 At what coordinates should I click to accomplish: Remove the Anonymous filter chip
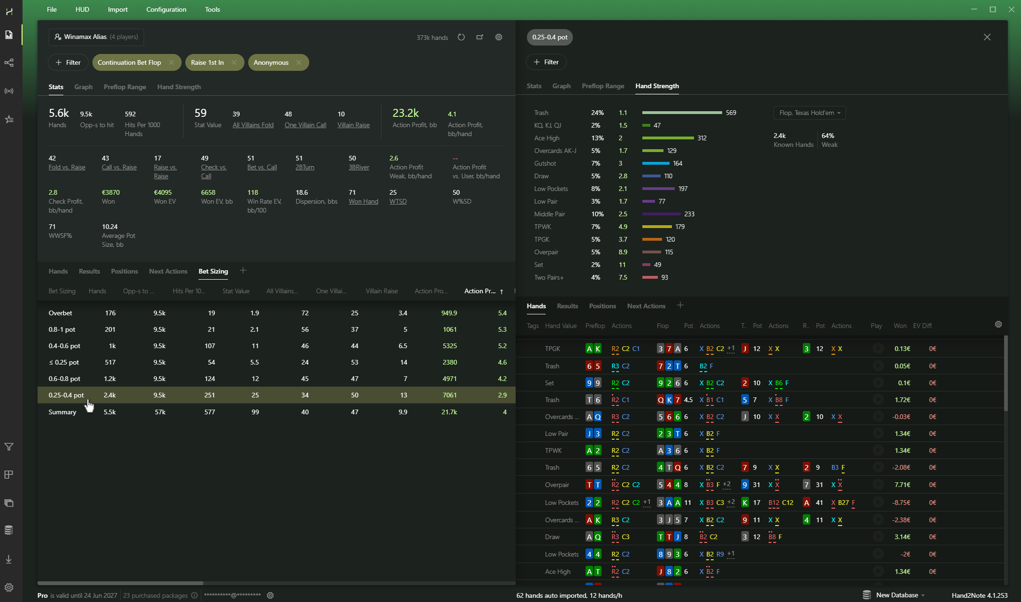point(299,62)
